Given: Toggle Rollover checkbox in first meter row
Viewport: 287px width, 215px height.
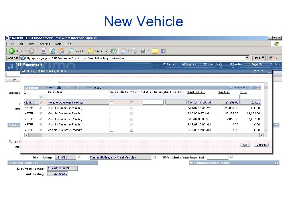Looking at the screenshot, I should coord(132,103).
